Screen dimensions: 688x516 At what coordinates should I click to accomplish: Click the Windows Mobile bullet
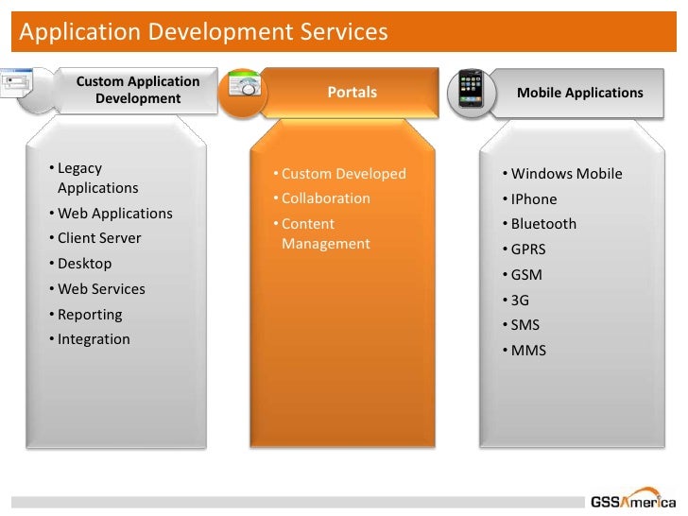point(562,174)
